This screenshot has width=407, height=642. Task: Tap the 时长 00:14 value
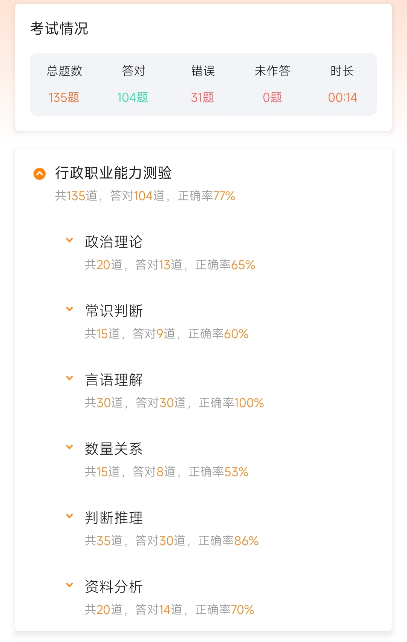(x=342, y=97)
